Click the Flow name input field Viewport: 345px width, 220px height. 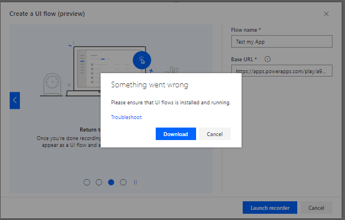point(282,41)
